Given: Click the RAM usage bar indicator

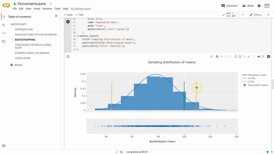Looking at the screenshot, I should 236,13.
